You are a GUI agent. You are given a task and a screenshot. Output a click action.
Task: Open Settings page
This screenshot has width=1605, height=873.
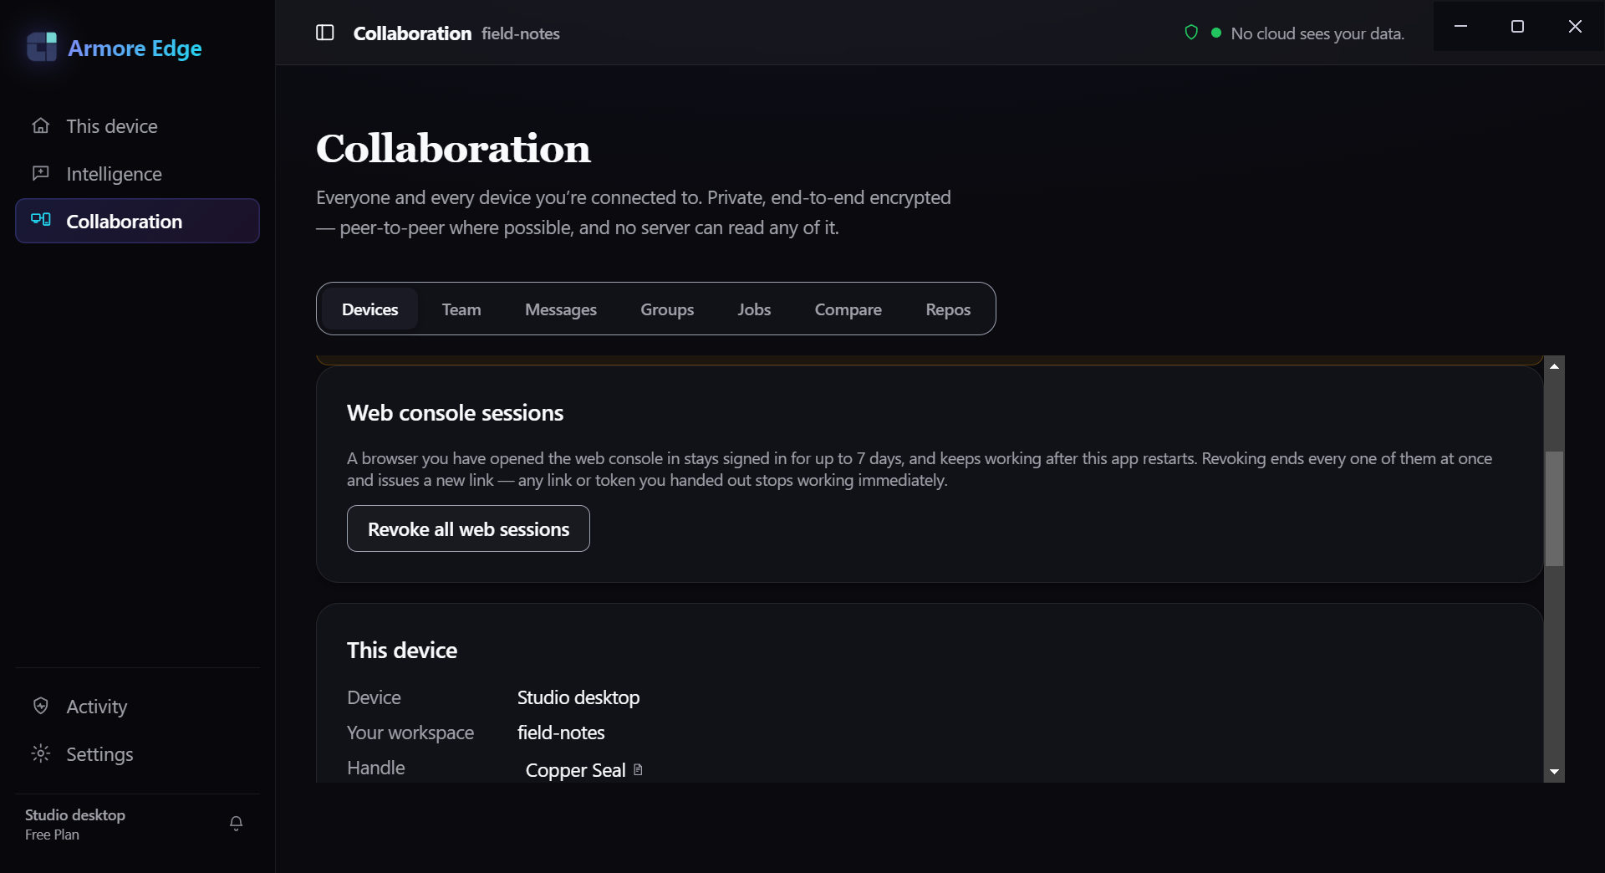(x=137, y=754)
